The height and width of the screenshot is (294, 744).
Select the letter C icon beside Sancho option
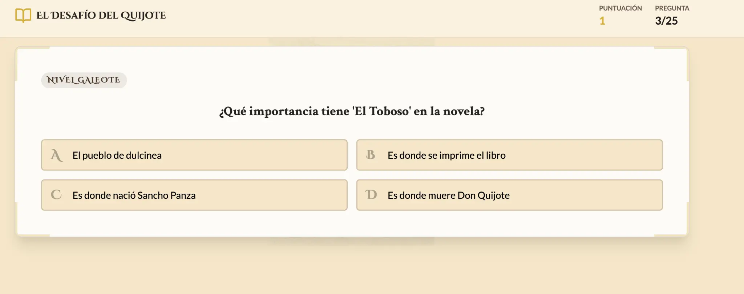click(x=56, y=195)
